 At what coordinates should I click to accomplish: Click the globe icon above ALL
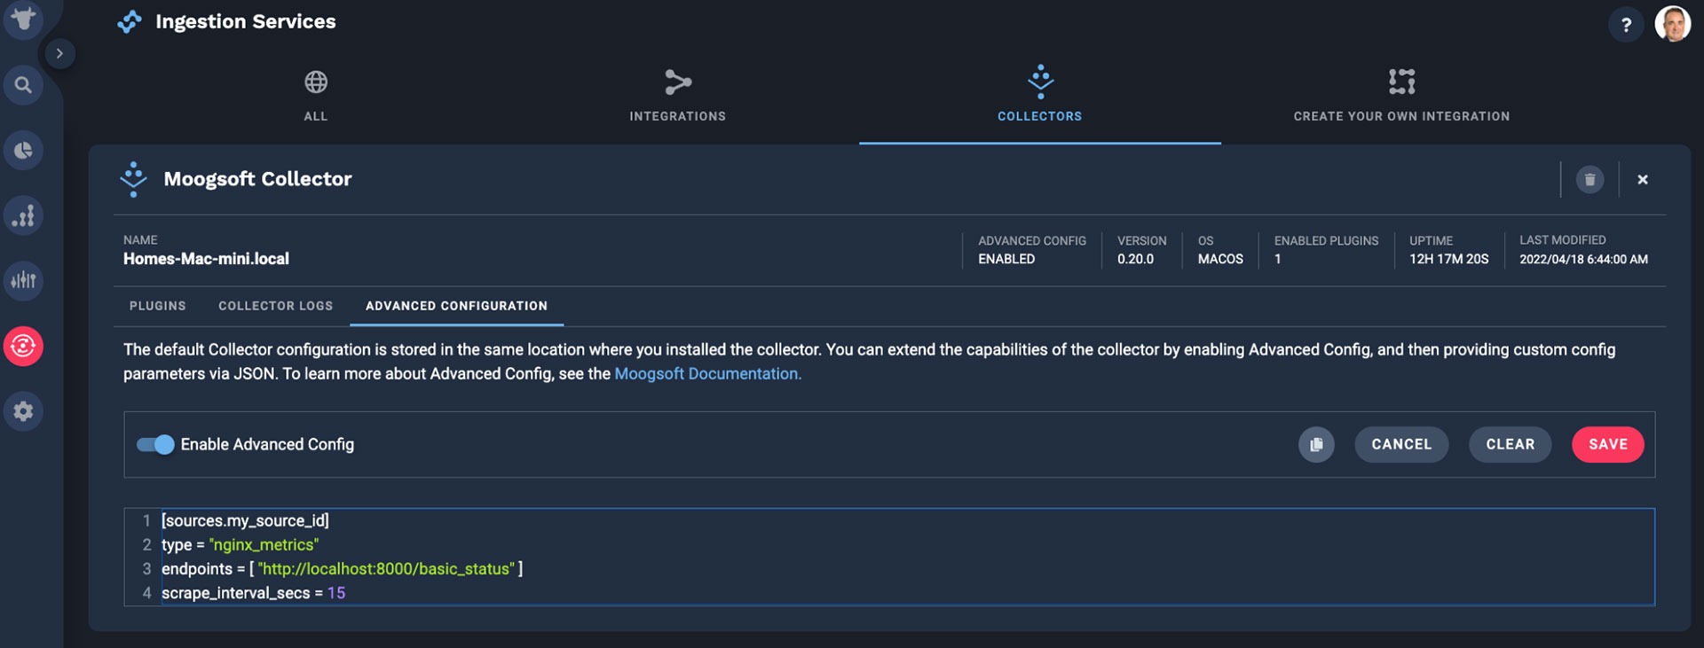316,82
